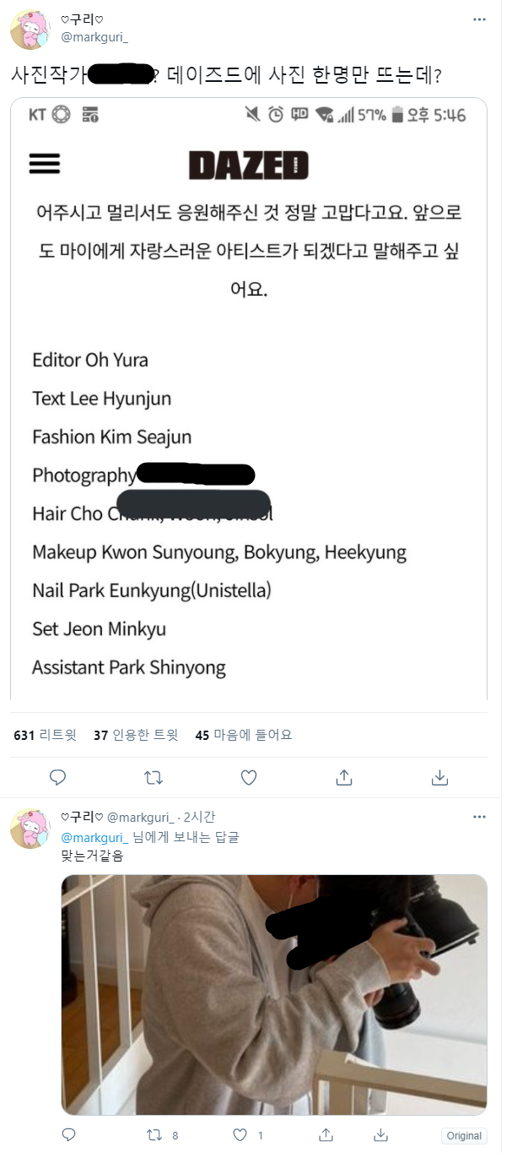
Task: Share the main tweet
Action: pyautogui.click(x=344, y=777)
